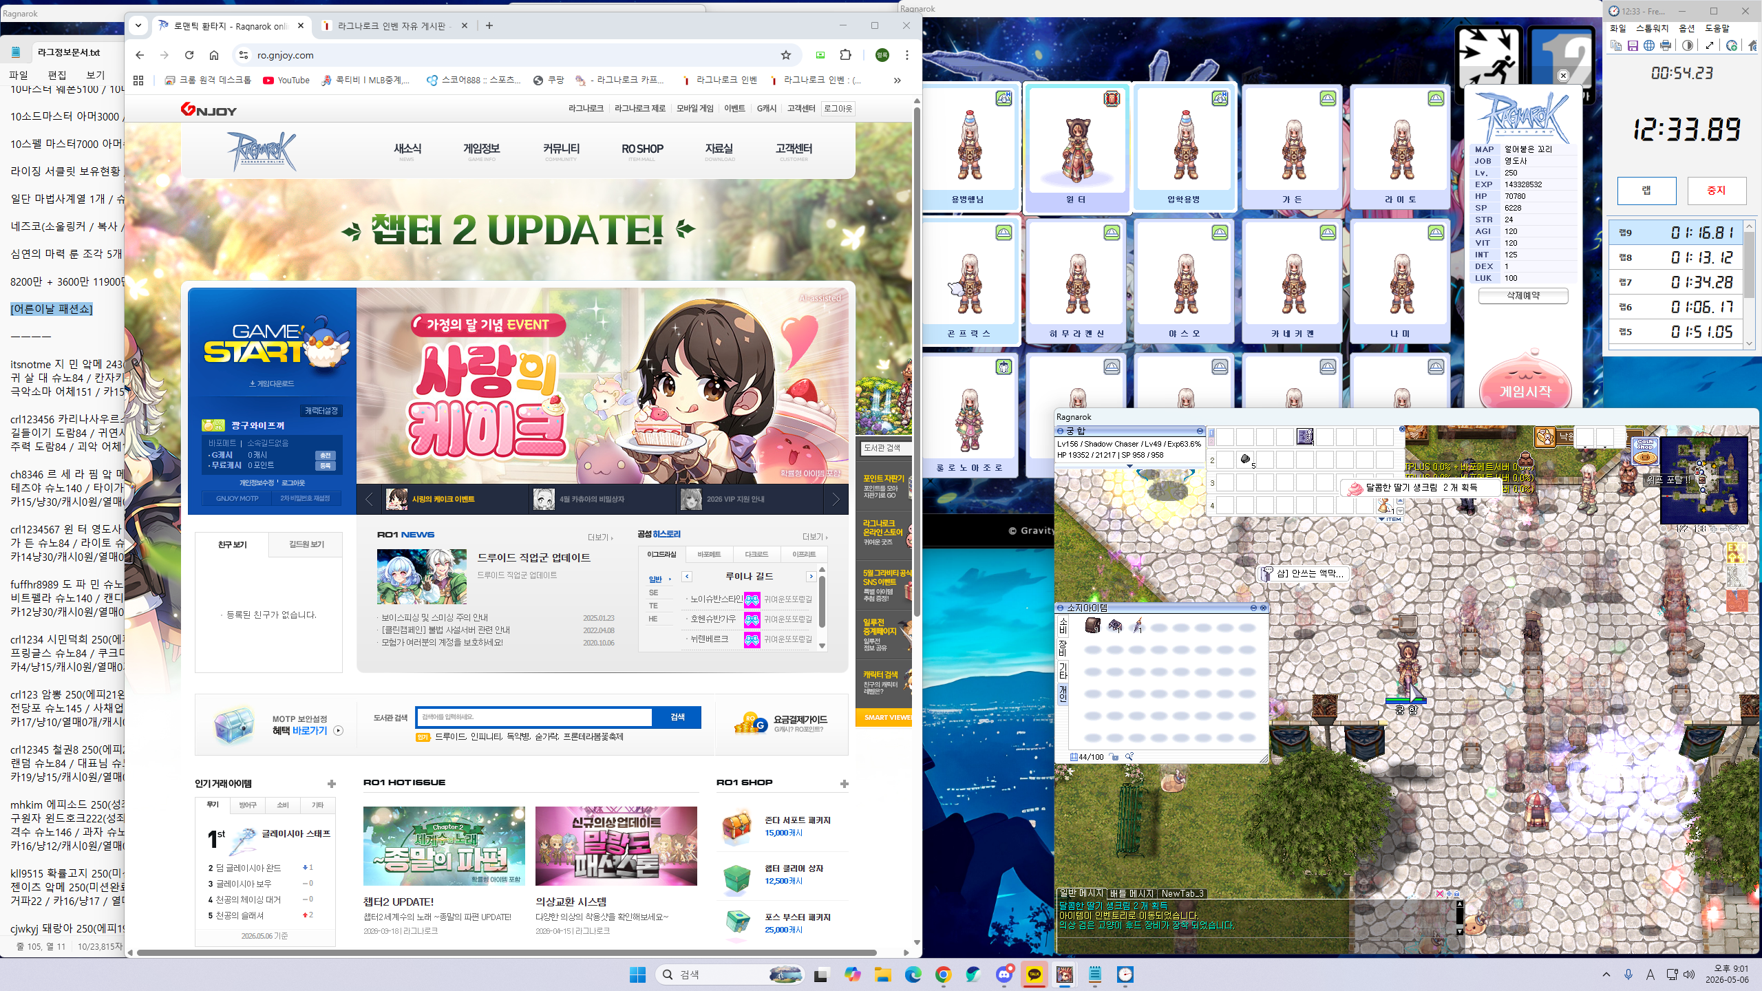Open the 스톱워치 menu in stopwatch
The width and height of the screenshot is (1762, 991).
(1652, 28)
